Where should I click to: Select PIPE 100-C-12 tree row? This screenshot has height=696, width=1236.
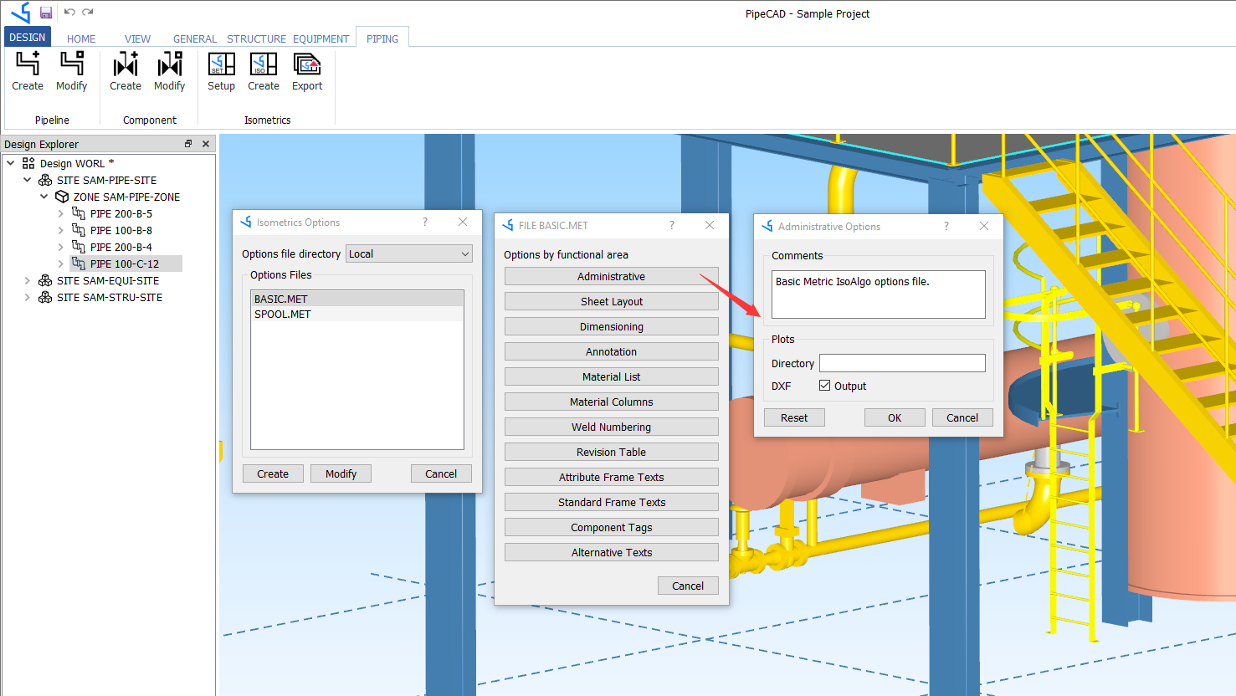tap(126, 264)
